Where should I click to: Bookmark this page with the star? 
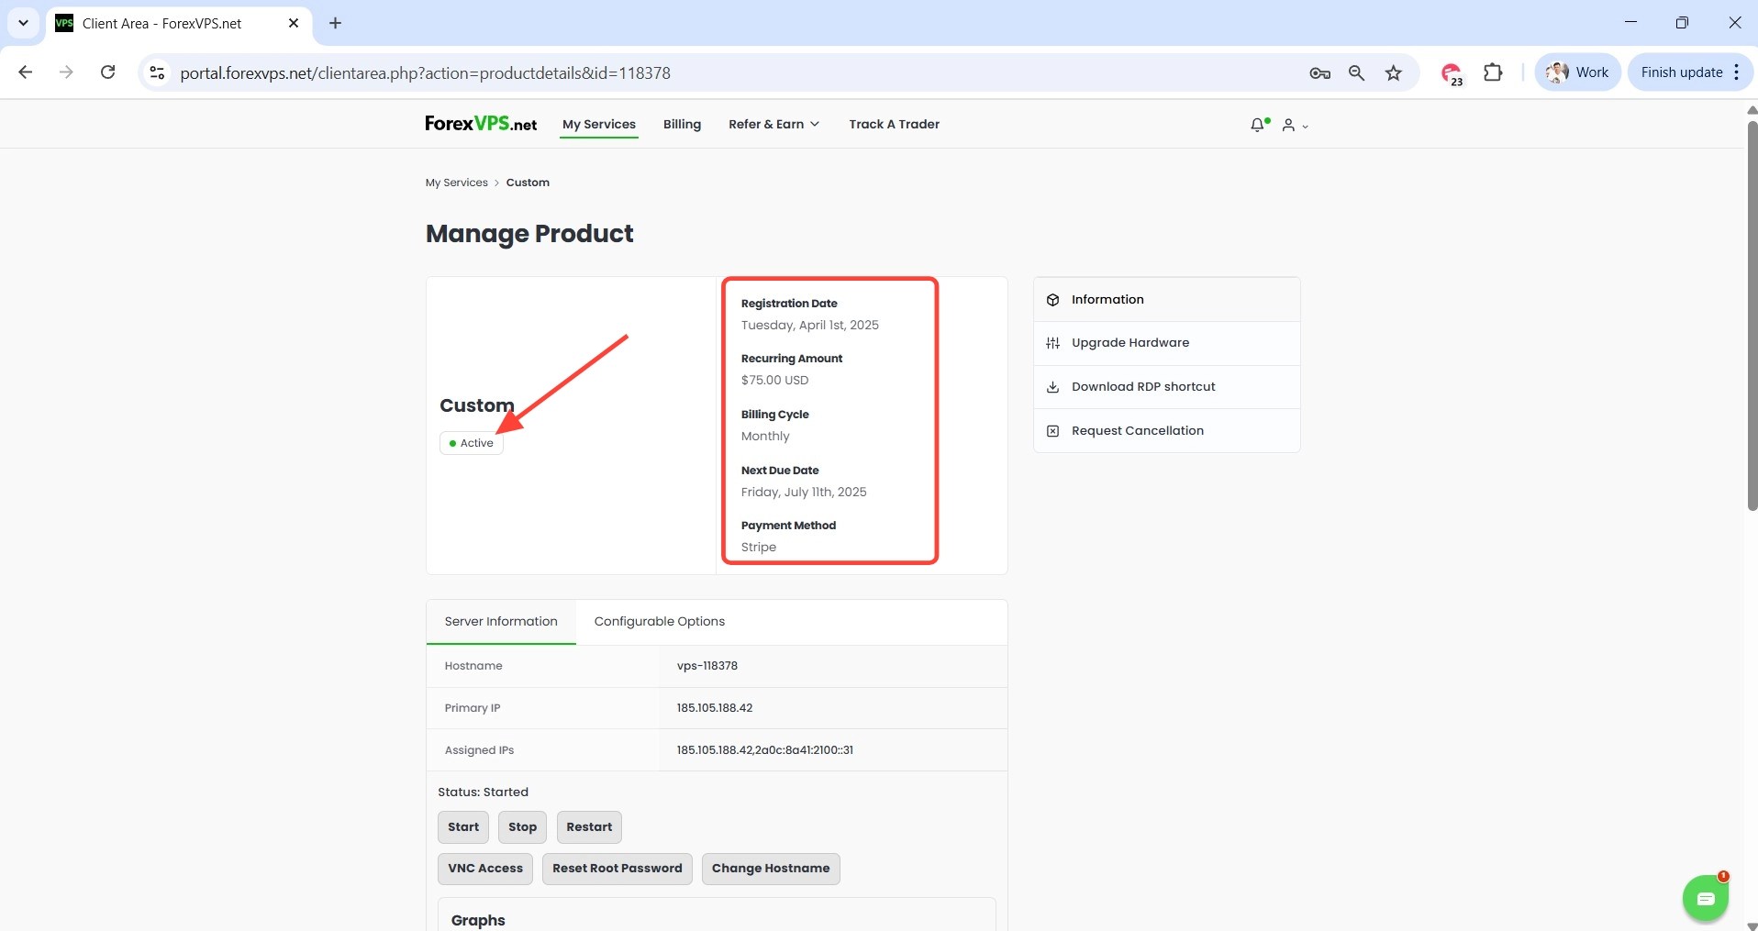1394,73
